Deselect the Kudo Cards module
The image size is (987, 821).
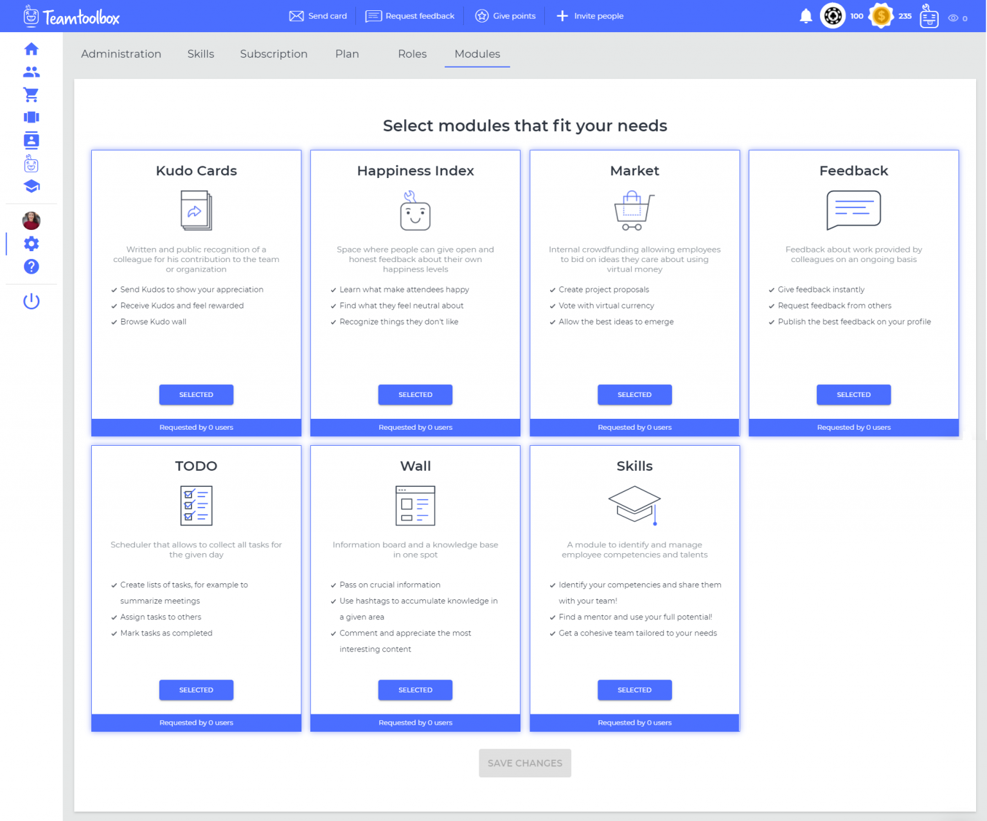[x=196, y=394]
